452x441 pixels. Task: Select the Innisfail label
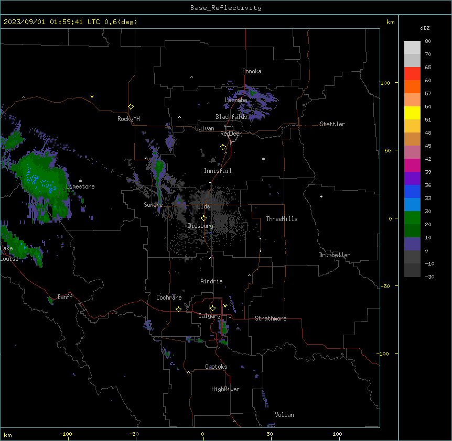tap(218, 171)
